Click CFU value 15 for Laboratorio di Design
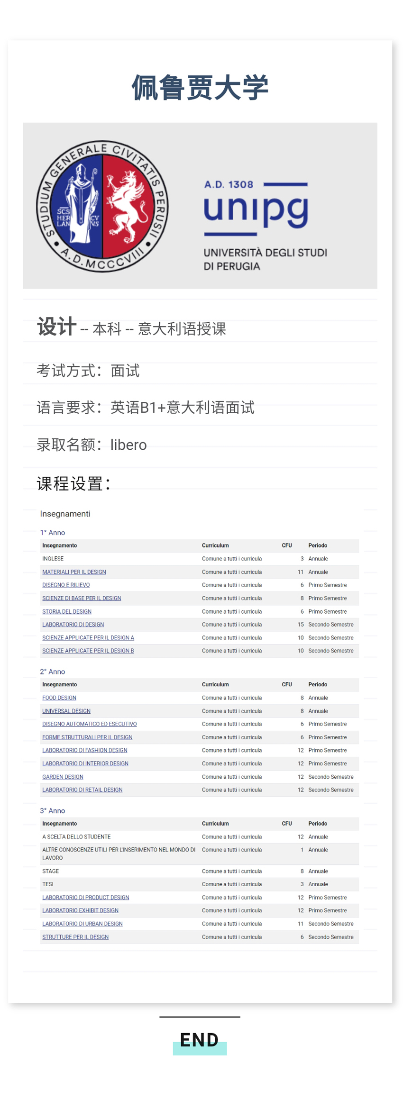 click(x=301, y=625)
